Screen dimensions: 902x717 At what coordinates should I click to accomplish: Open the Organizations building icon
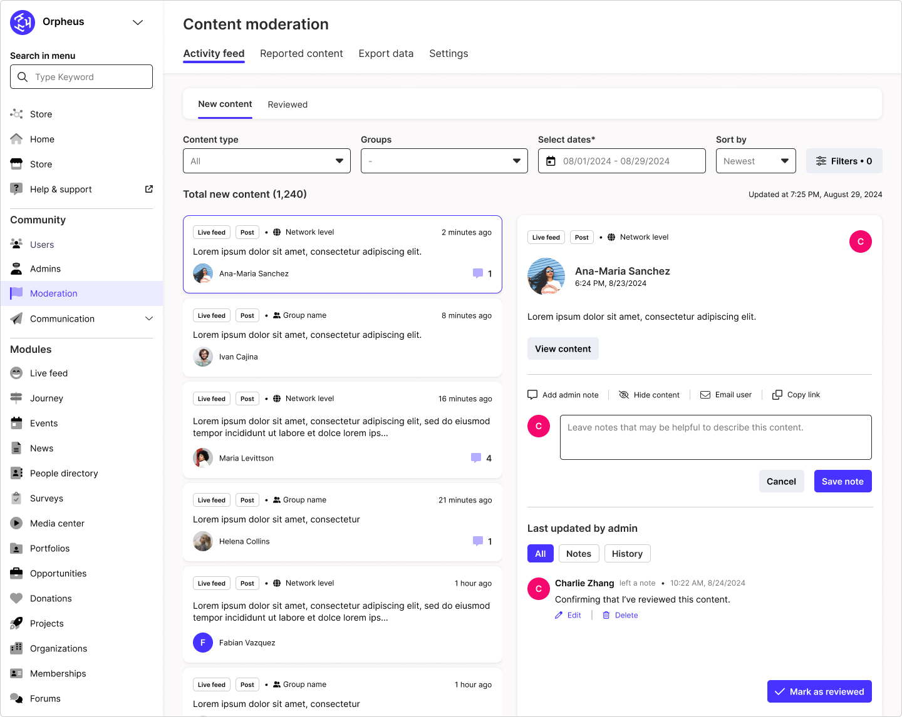pyautogui.click(x=16, y=648)
